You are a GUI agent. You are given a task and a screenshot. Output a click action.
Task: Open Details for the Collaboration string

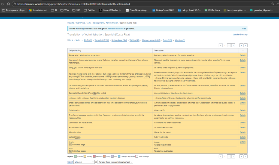[242, 110]
